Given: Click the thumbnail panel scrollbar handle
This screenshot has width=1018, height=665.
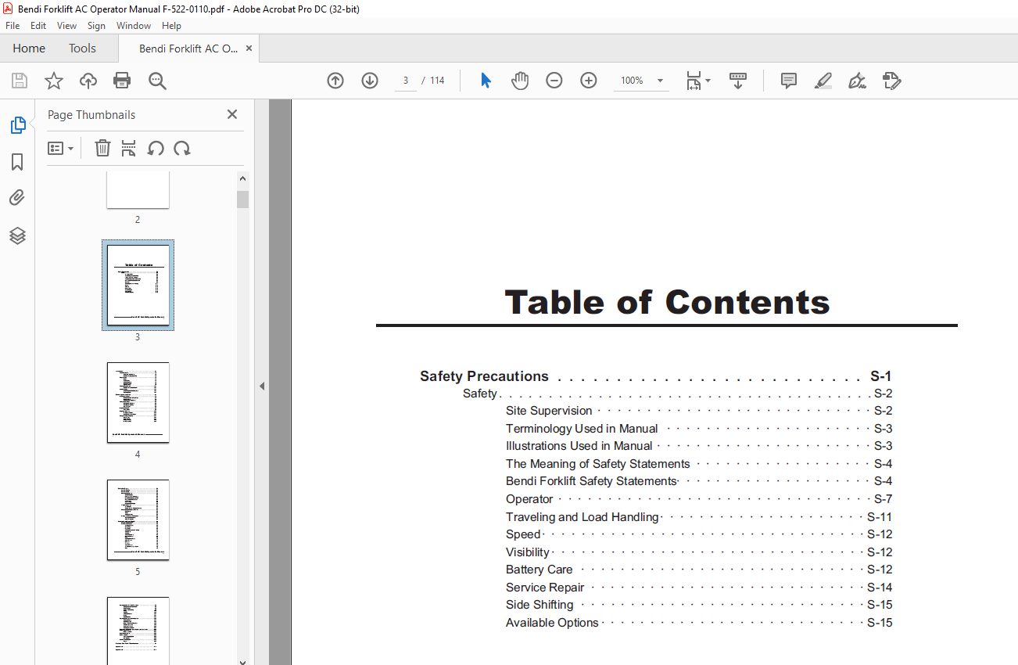Looking at the screenshot, I should tap(242, 199).
